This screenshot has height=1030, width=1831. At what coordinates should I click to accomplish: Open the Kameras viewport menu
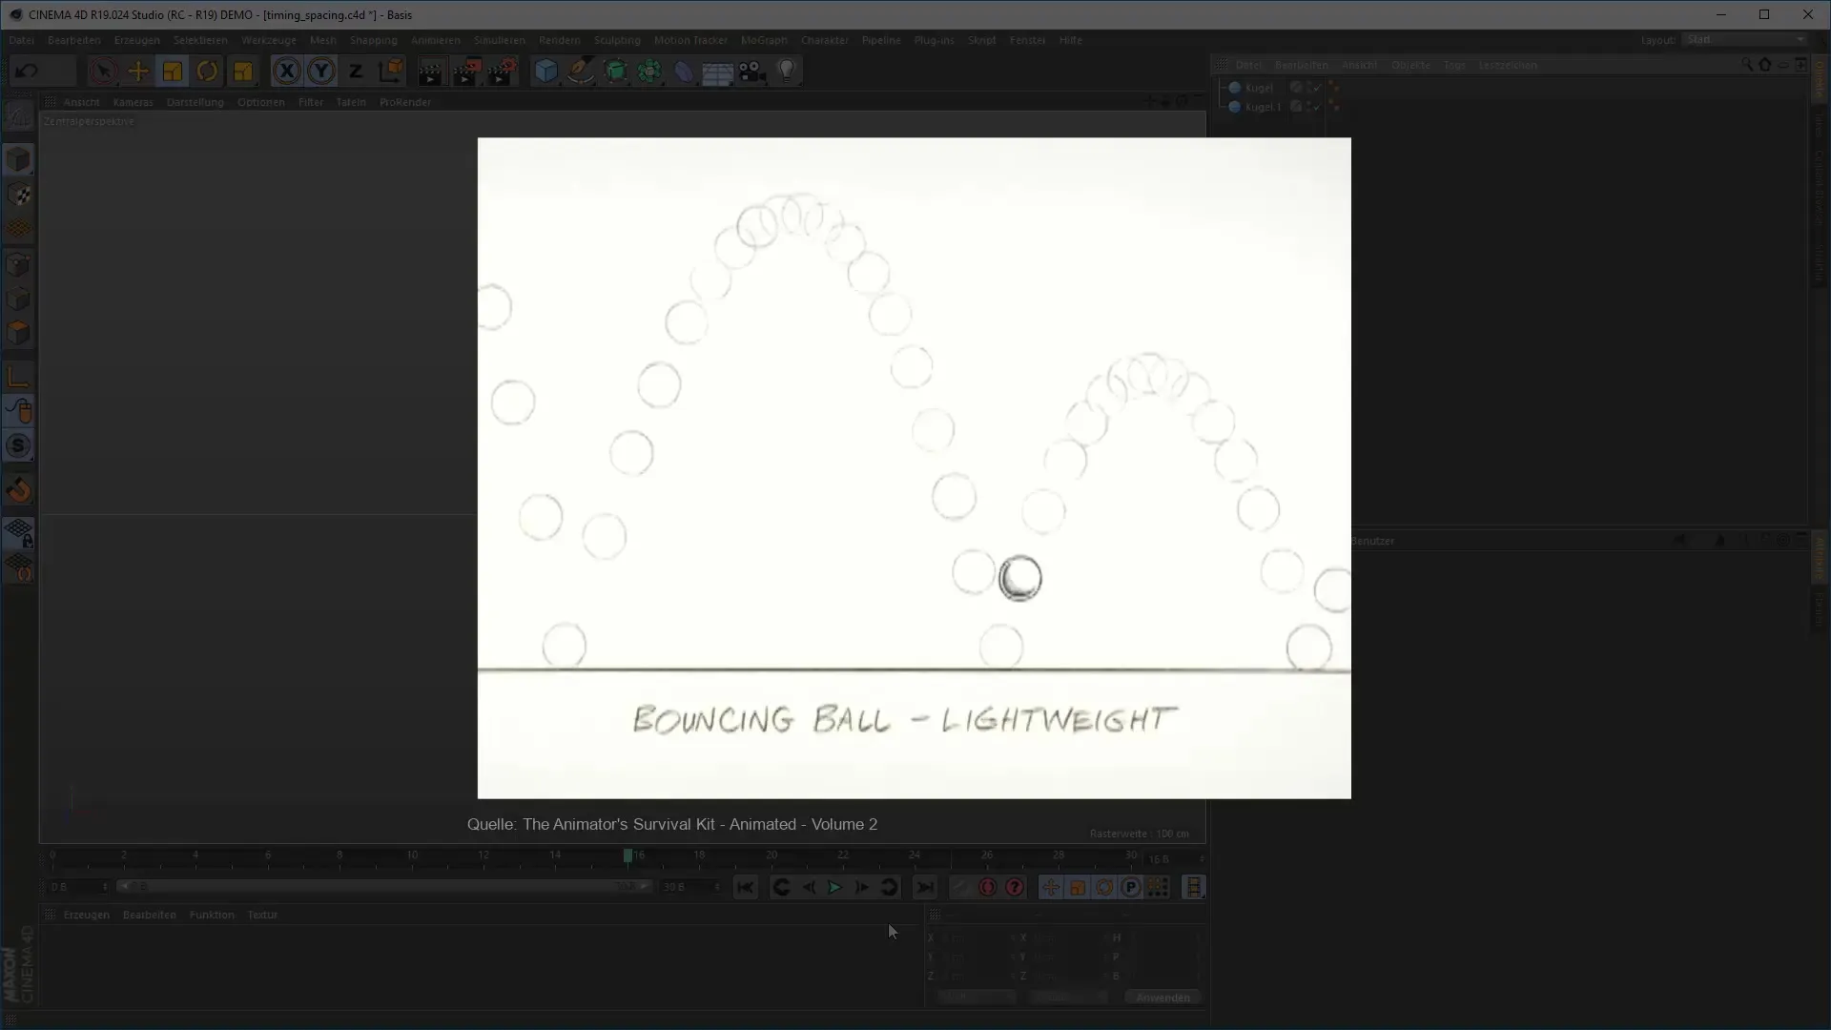click(x=133, y=102)
